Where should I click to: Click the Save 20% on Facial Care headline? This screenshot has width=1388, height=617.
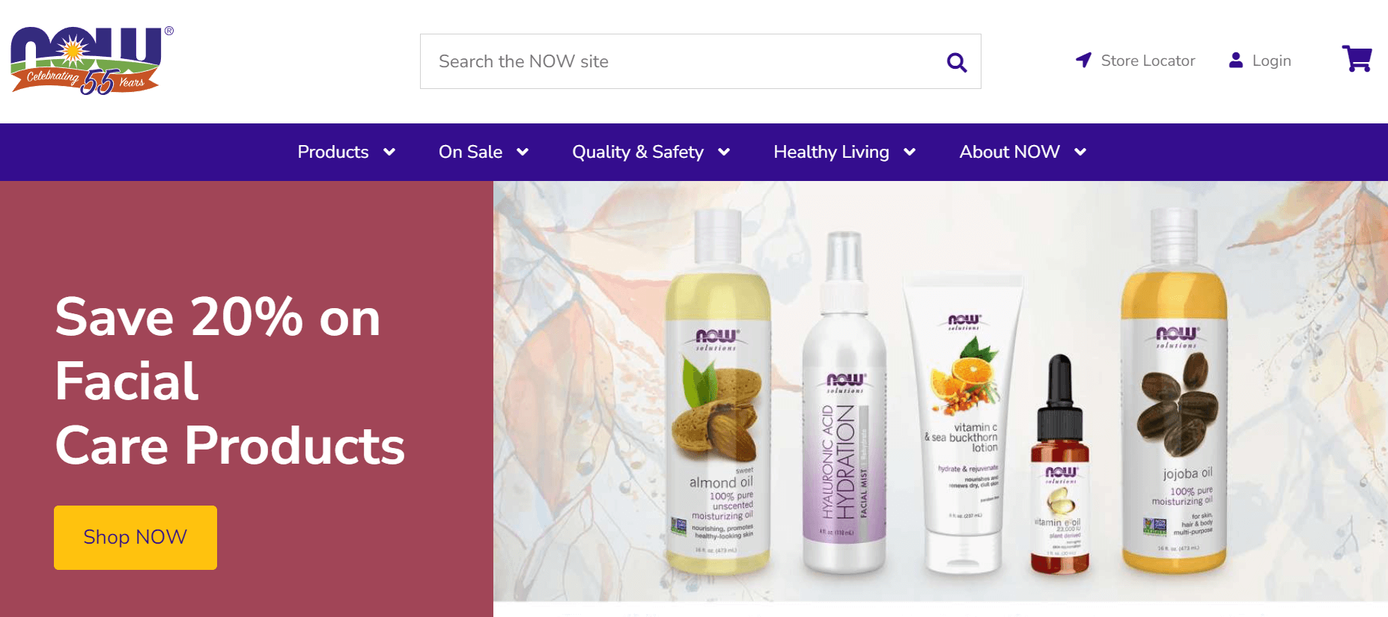point(230,381)
